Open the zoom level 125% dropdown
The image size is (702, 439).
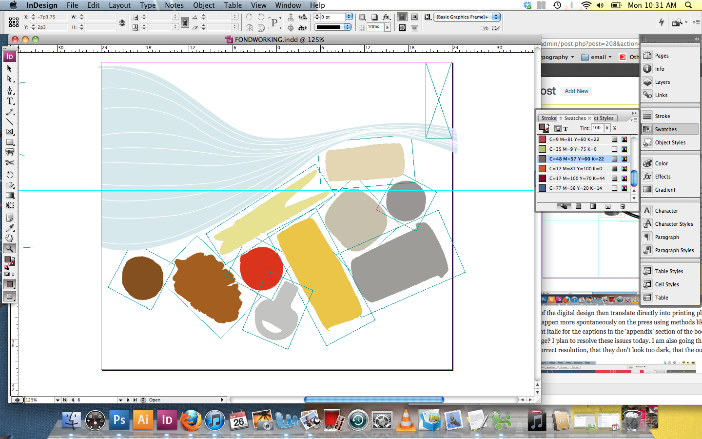pos(58,400)
